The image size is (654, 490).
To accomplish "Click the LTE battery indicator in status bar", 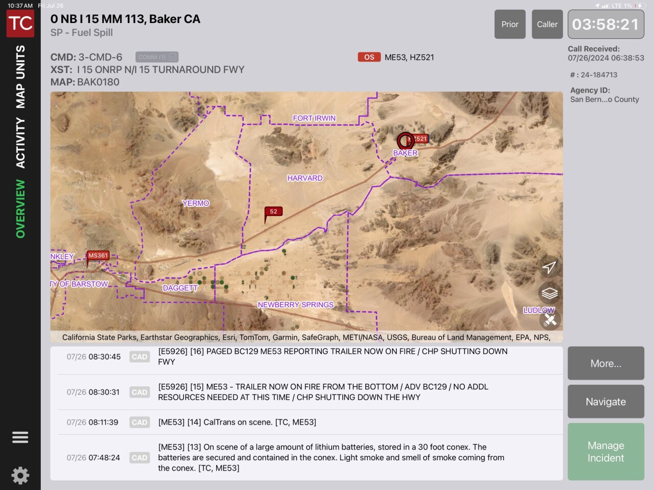I will (x=625, y=5).
